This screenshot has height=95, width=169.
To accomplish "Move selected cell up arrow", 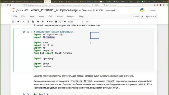I will click(38, 22).
